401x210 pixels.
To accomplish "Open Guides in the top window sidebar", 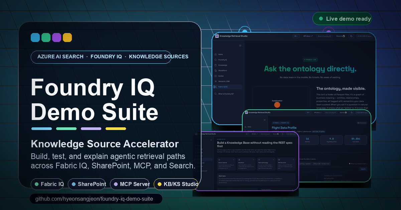I will click(x=220, y=76).
